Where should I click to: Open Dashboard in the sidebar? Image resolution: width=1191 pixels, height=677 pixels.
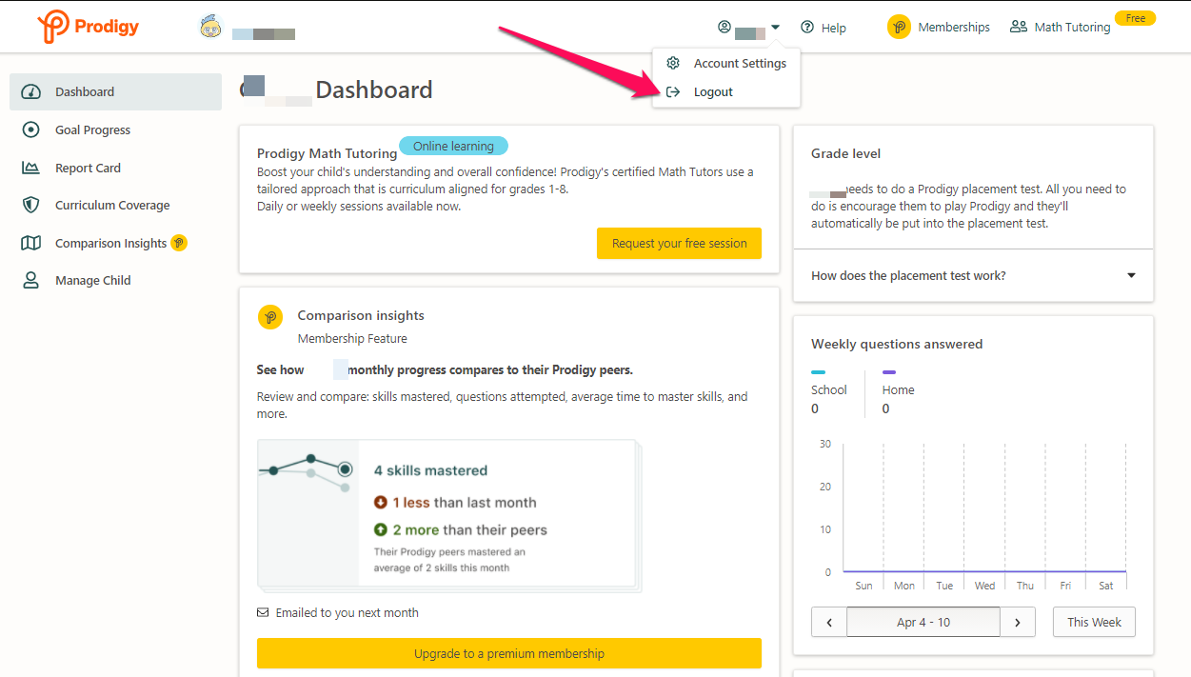click(x=115, y=91)
